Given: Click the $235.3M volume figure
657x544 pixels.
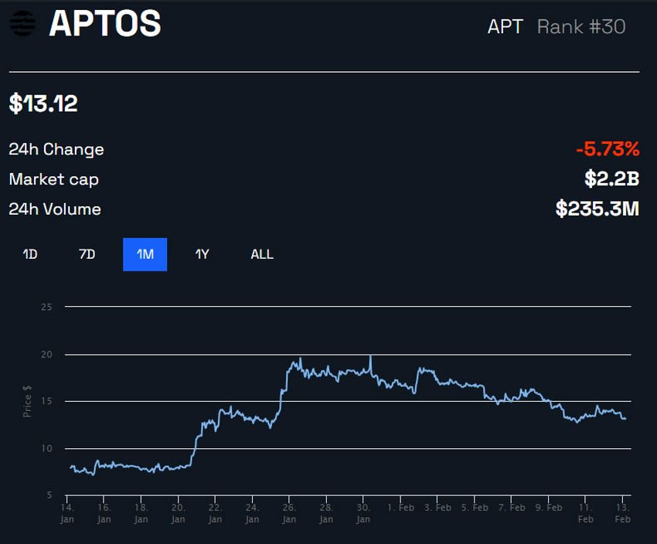Looking at the screenshot, I should pyautogui.click(x=597, y=209).
